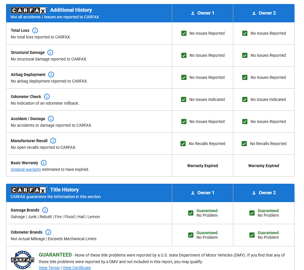The width and height of the screenshot is (304, 270).
Task: Click the CARFAX logo in Additional History header
Action: (x=28, y=10)
